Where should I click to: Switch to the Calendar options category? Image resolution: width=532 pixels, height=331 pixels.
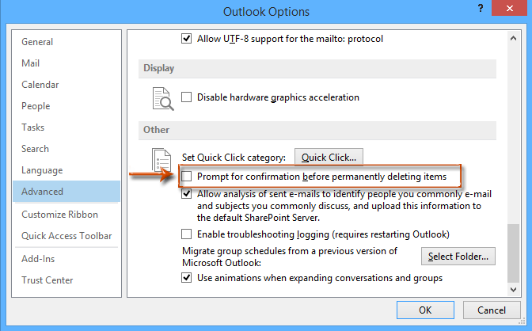[40, 85]
